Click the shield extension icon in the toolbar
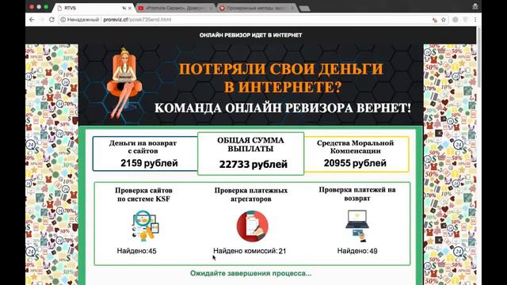 [x=465, y=20]
